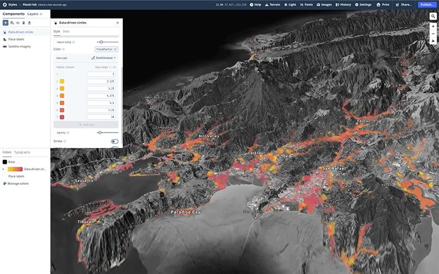Screen dimensions: 439x274
Task: Click the stop value field showing 10
Action: click(101, 117)
